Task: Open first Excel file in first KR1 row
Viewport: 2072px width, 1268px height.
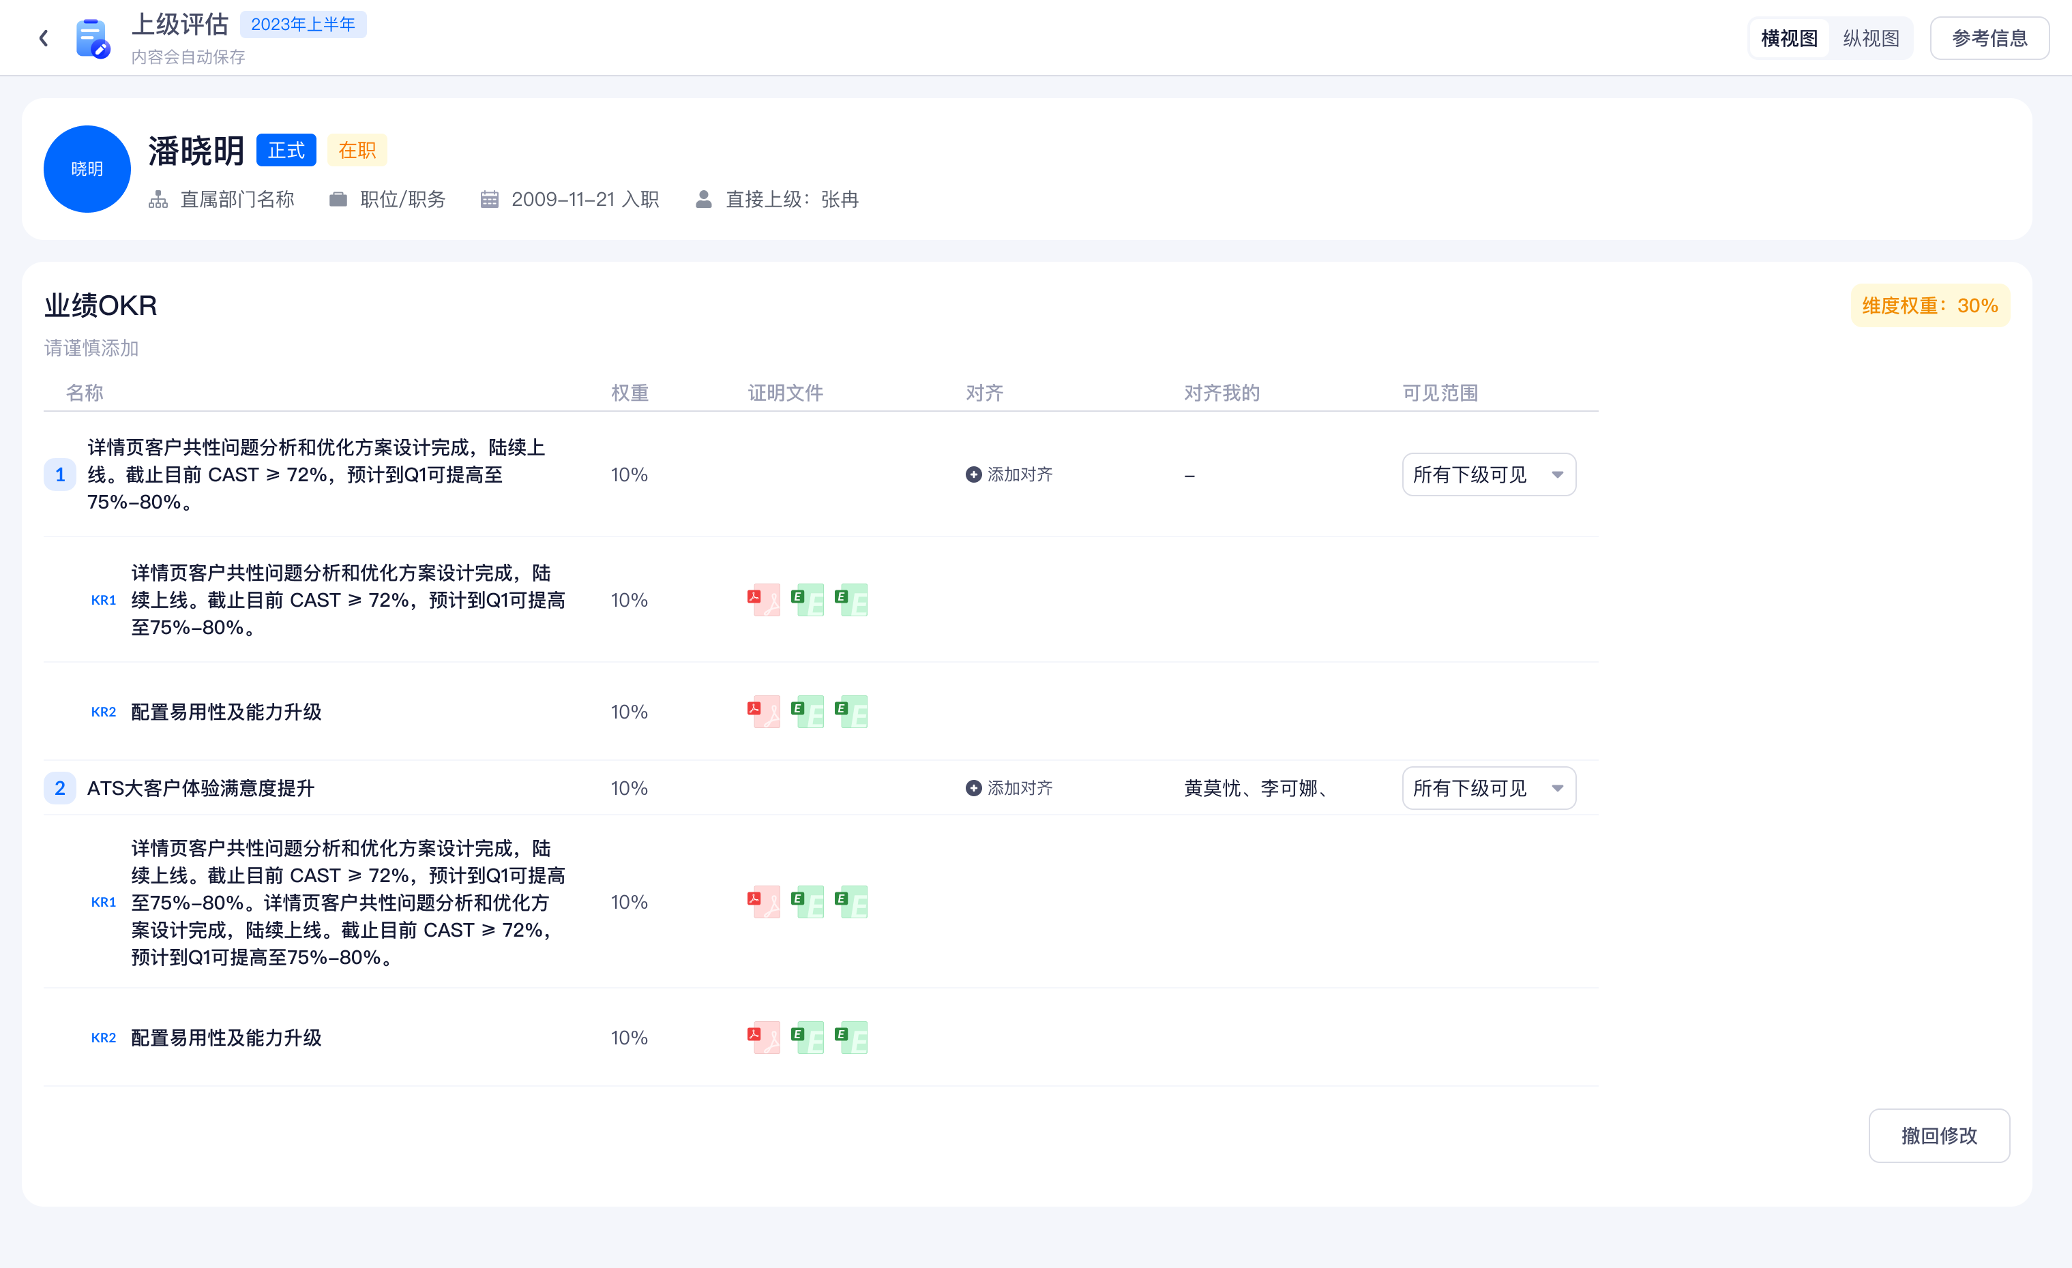Action: 808,600
